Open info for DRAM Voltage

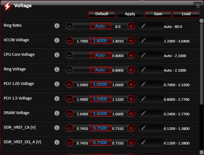click(57, 113)
